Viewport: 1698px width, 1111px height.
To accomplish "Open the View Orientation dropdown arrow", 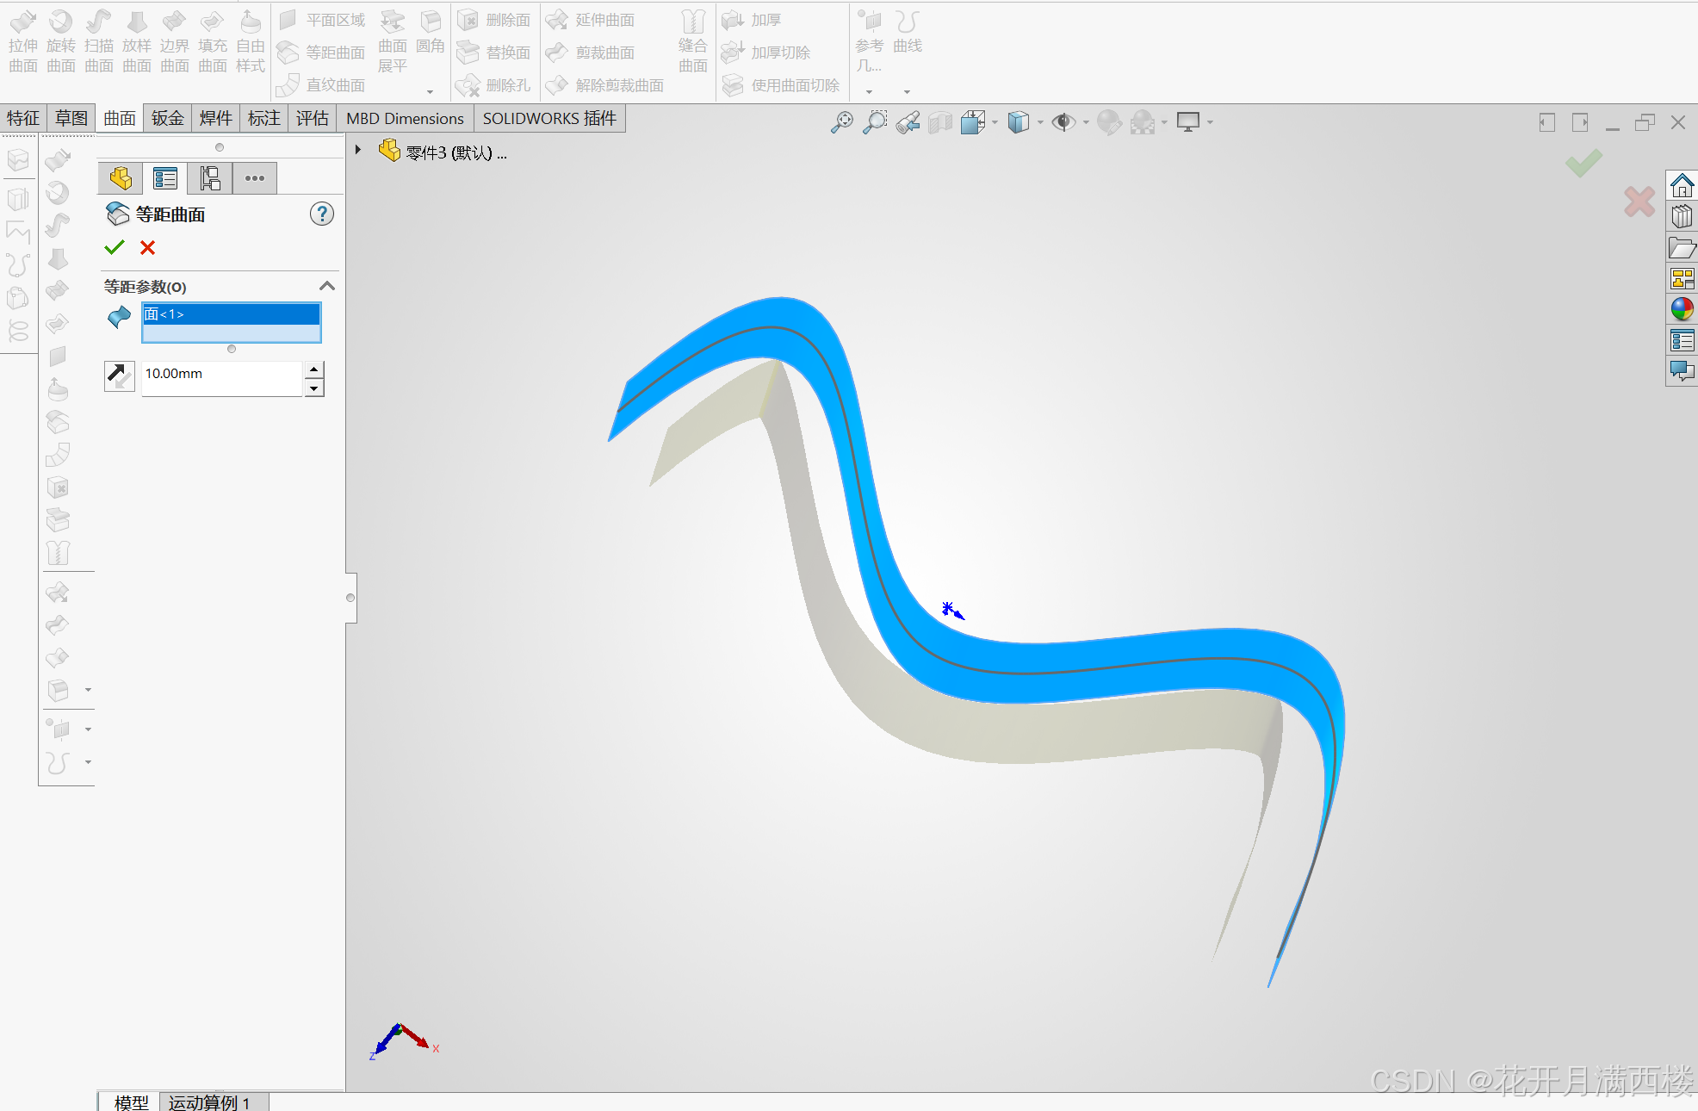I will tap(995, 122).
